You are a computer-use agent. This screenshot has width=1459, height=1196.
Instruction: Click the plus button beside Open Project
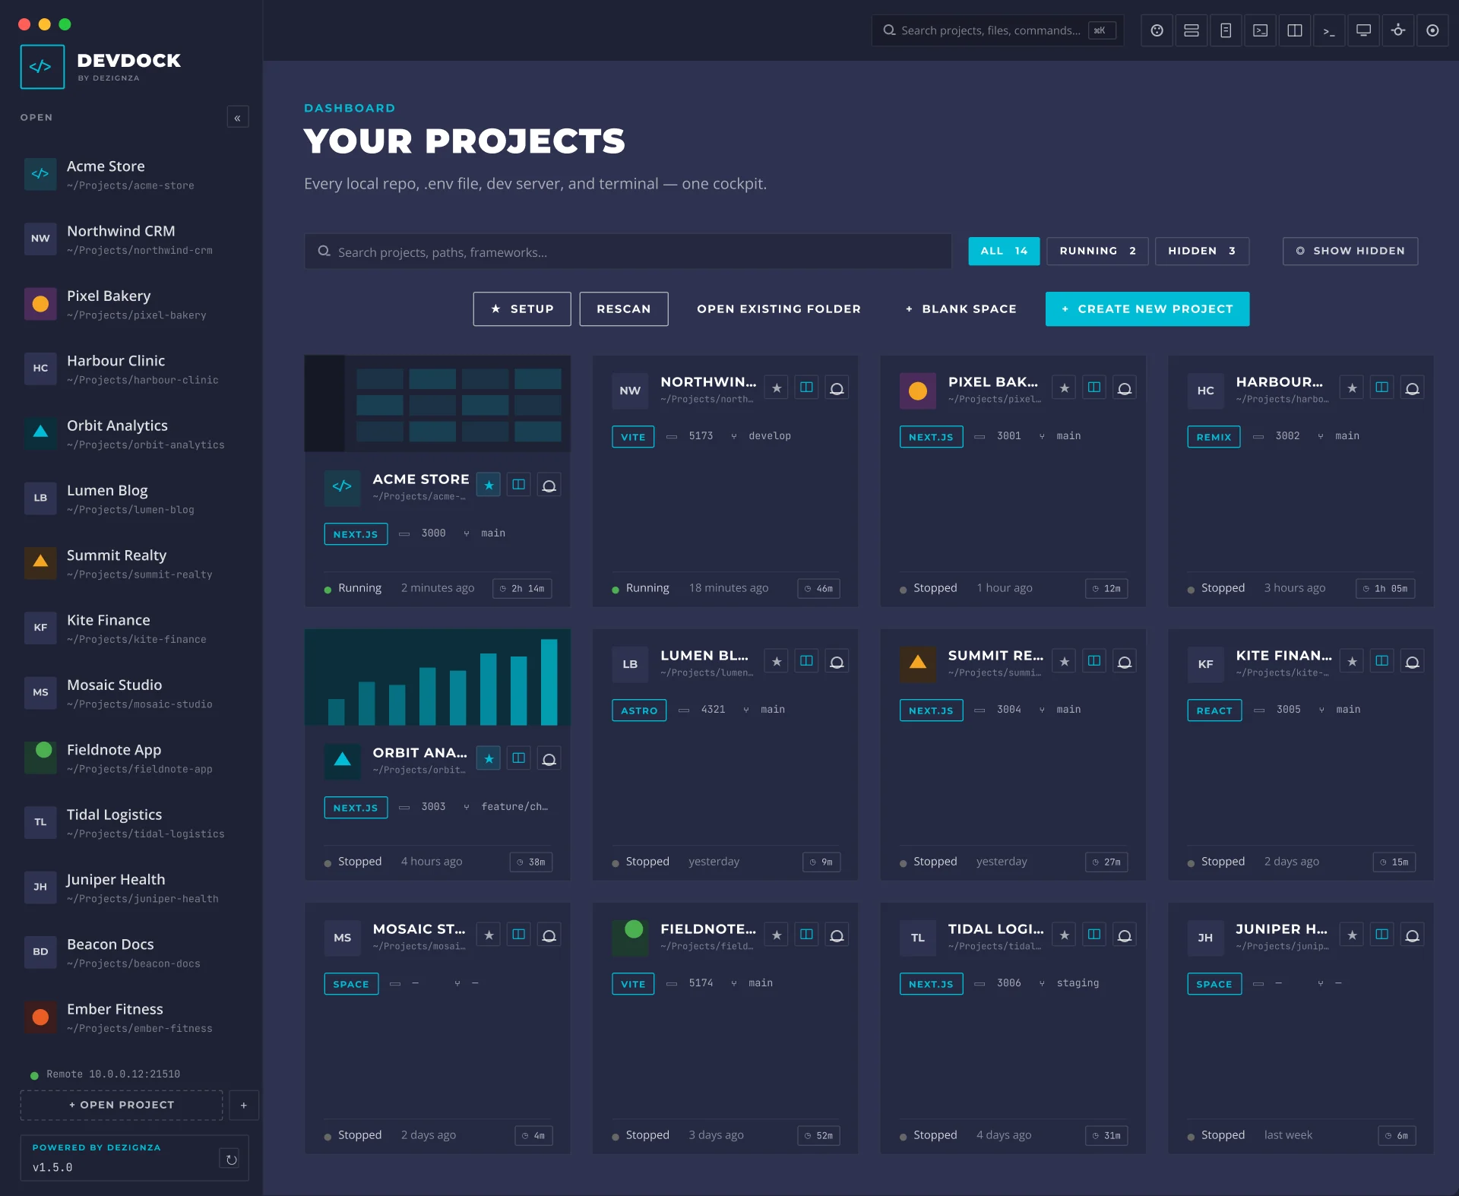pos(244,1105)
